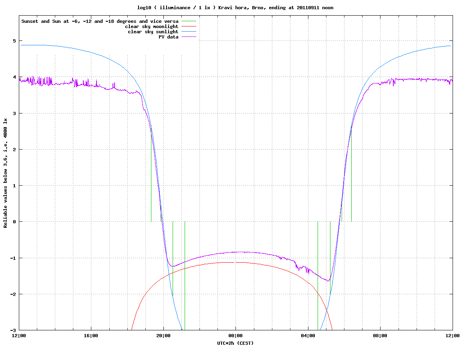Select the 'clear sky moonlight' legend label
The height and width of the screenshot is (346, 461).
pyautogui.click(x=152, y=26)
